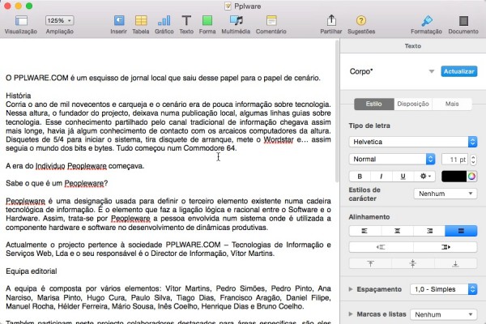Align text to bottom vertically

[x=455, y=263]
